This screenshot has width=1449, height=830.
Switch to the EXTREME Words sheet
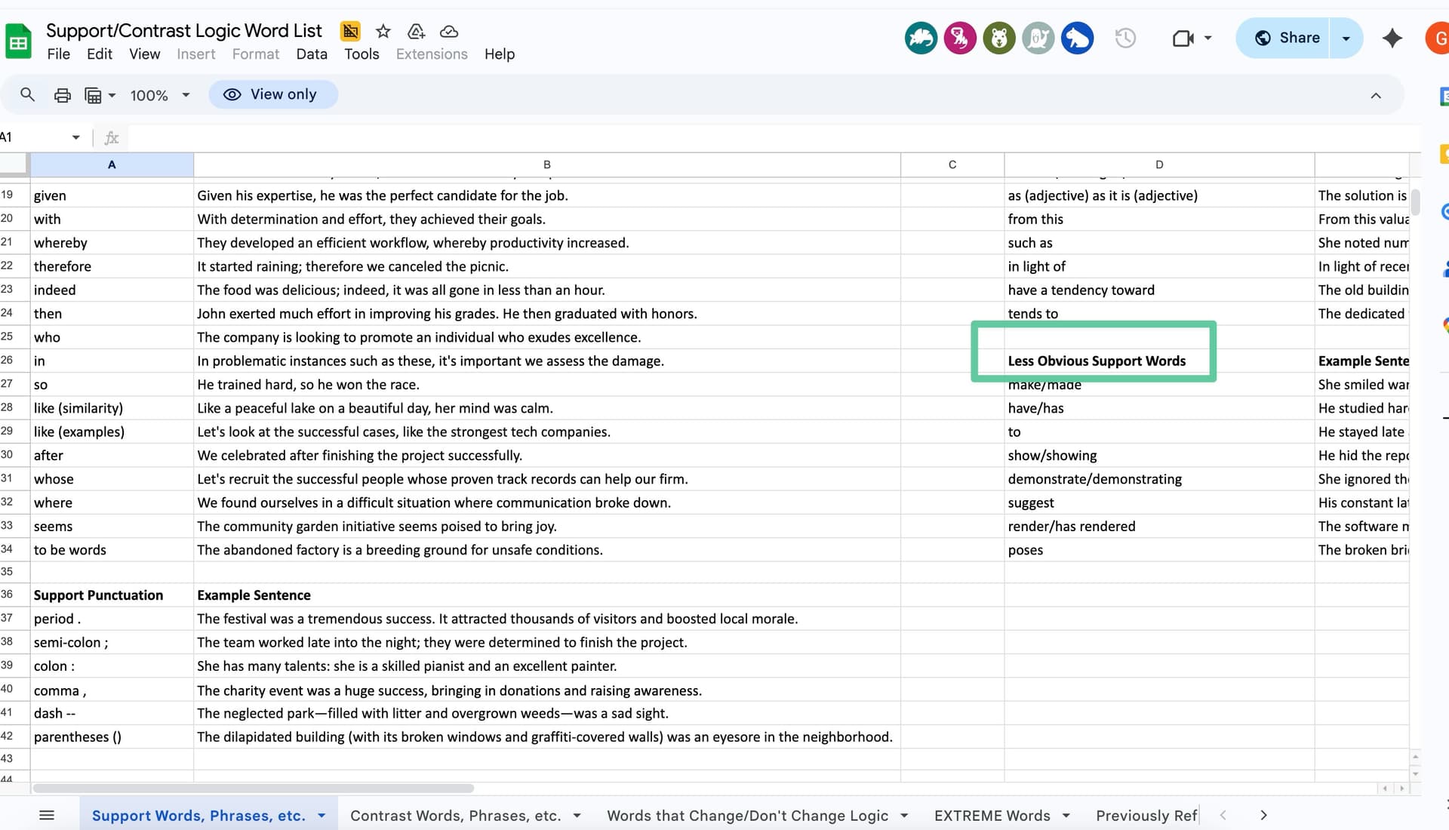click(992, 816)
